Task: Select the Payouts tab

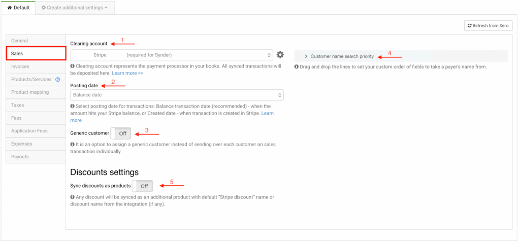Action: (20, 157)
